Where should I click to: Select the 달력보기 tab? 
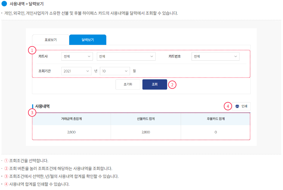click(87, 40)
